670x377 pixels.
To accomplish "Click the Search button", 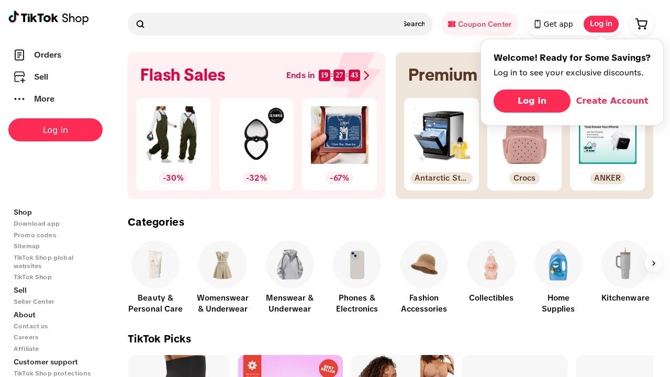I will [414, 24].
